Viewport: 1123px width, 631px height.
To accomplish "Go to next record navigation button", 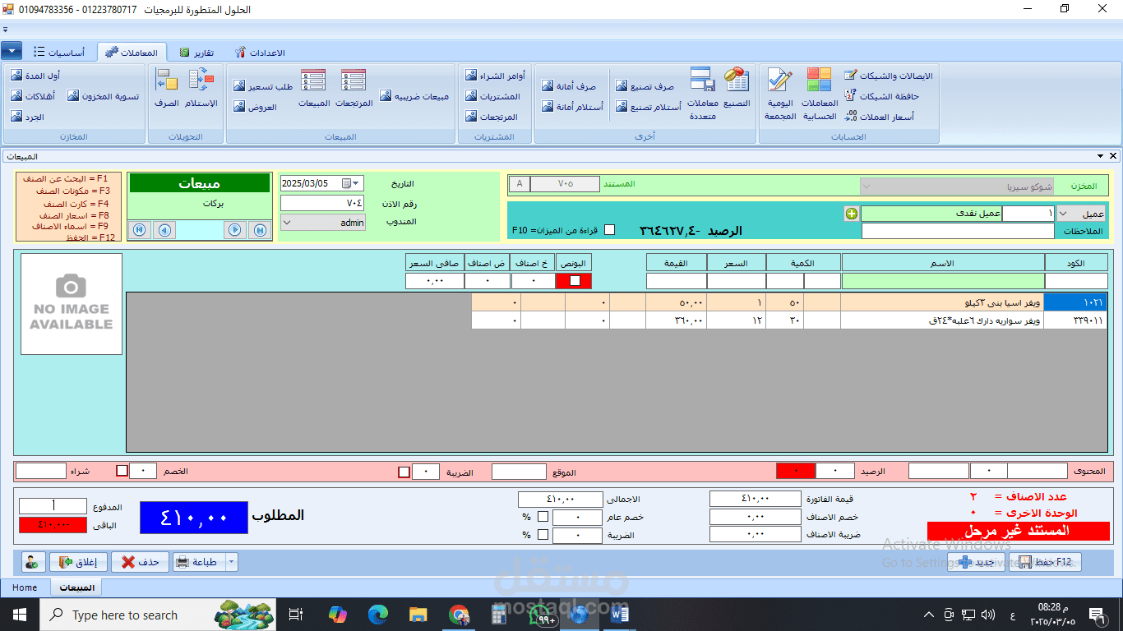I will pyautogui.click(x=235, y=230).
